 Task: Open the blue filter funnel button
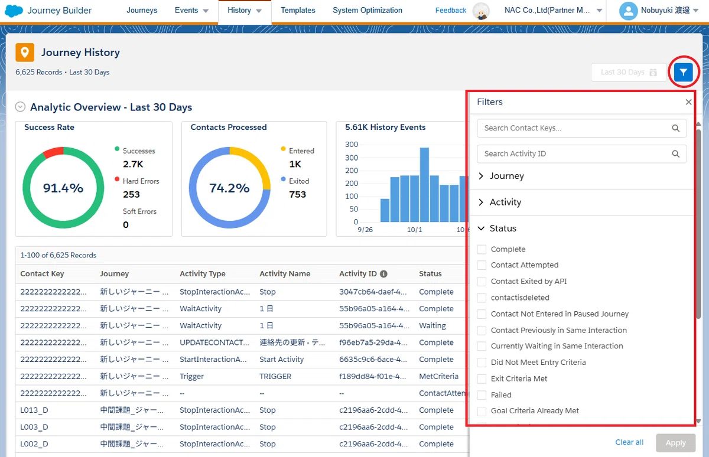[684, 72]
